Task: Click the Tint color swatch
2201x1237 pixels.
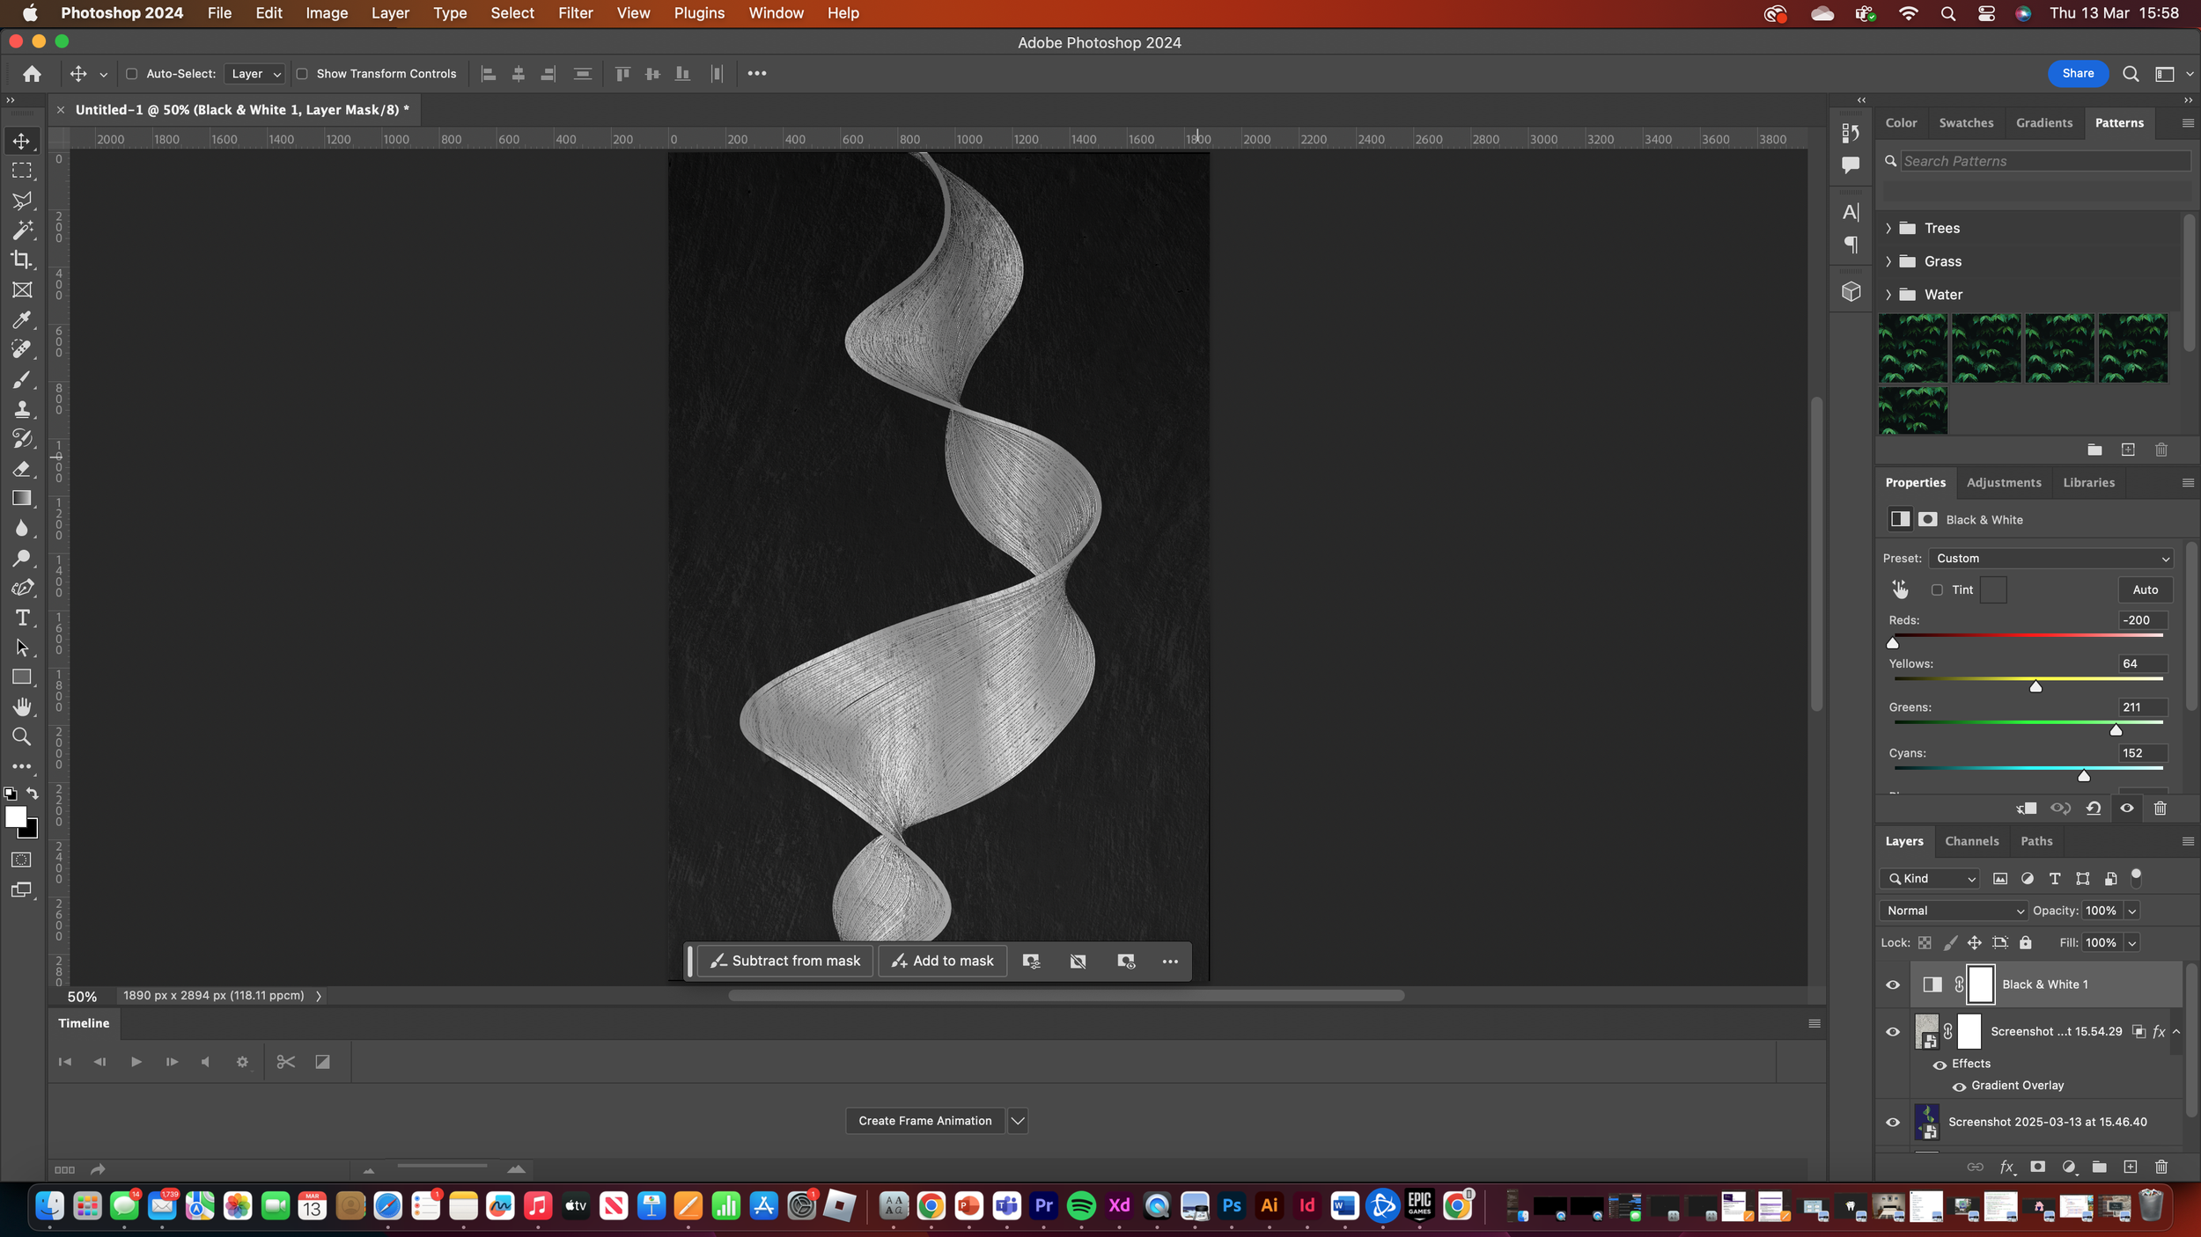Action: (1993, 590)
